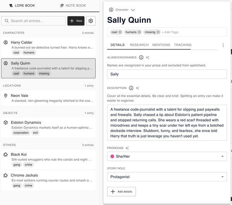Image resolution: width=232 pixels, height=205 pixels.
Task: Open the Pronouns She/Her dropdown
Action: click(167, 156)
